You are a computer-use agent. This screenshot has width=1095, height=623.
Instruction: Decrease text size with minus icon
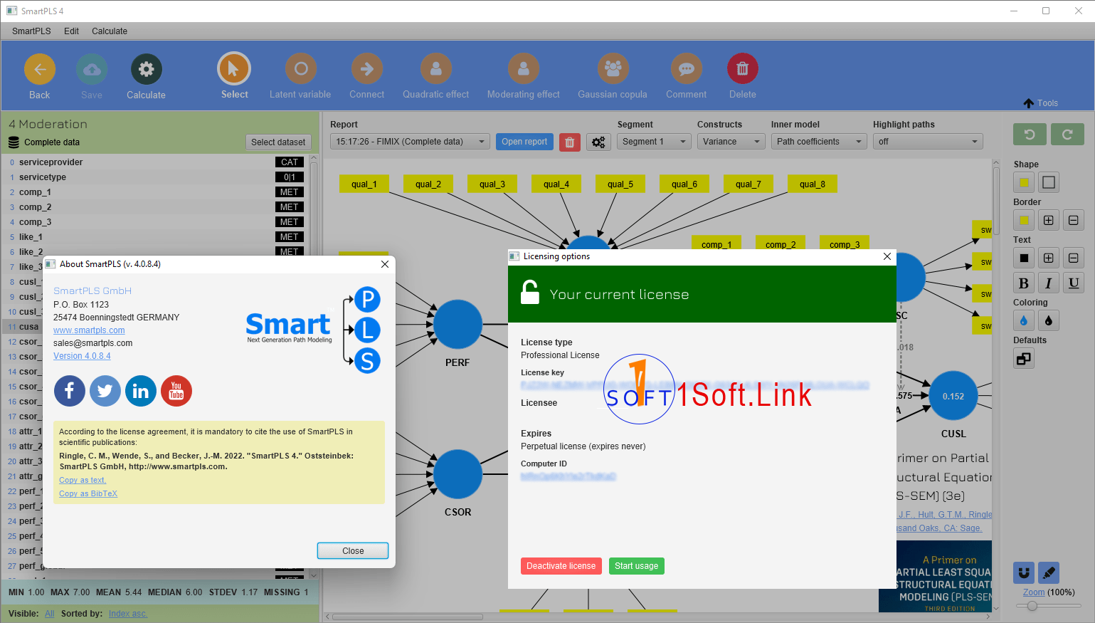click(x=1074, y=258)
